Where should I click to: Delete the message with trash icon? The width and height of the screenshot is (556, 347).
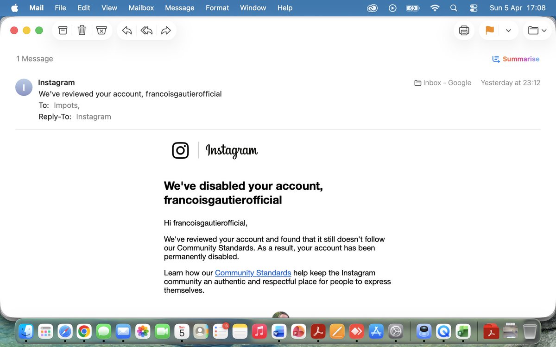tap(82, 31)
